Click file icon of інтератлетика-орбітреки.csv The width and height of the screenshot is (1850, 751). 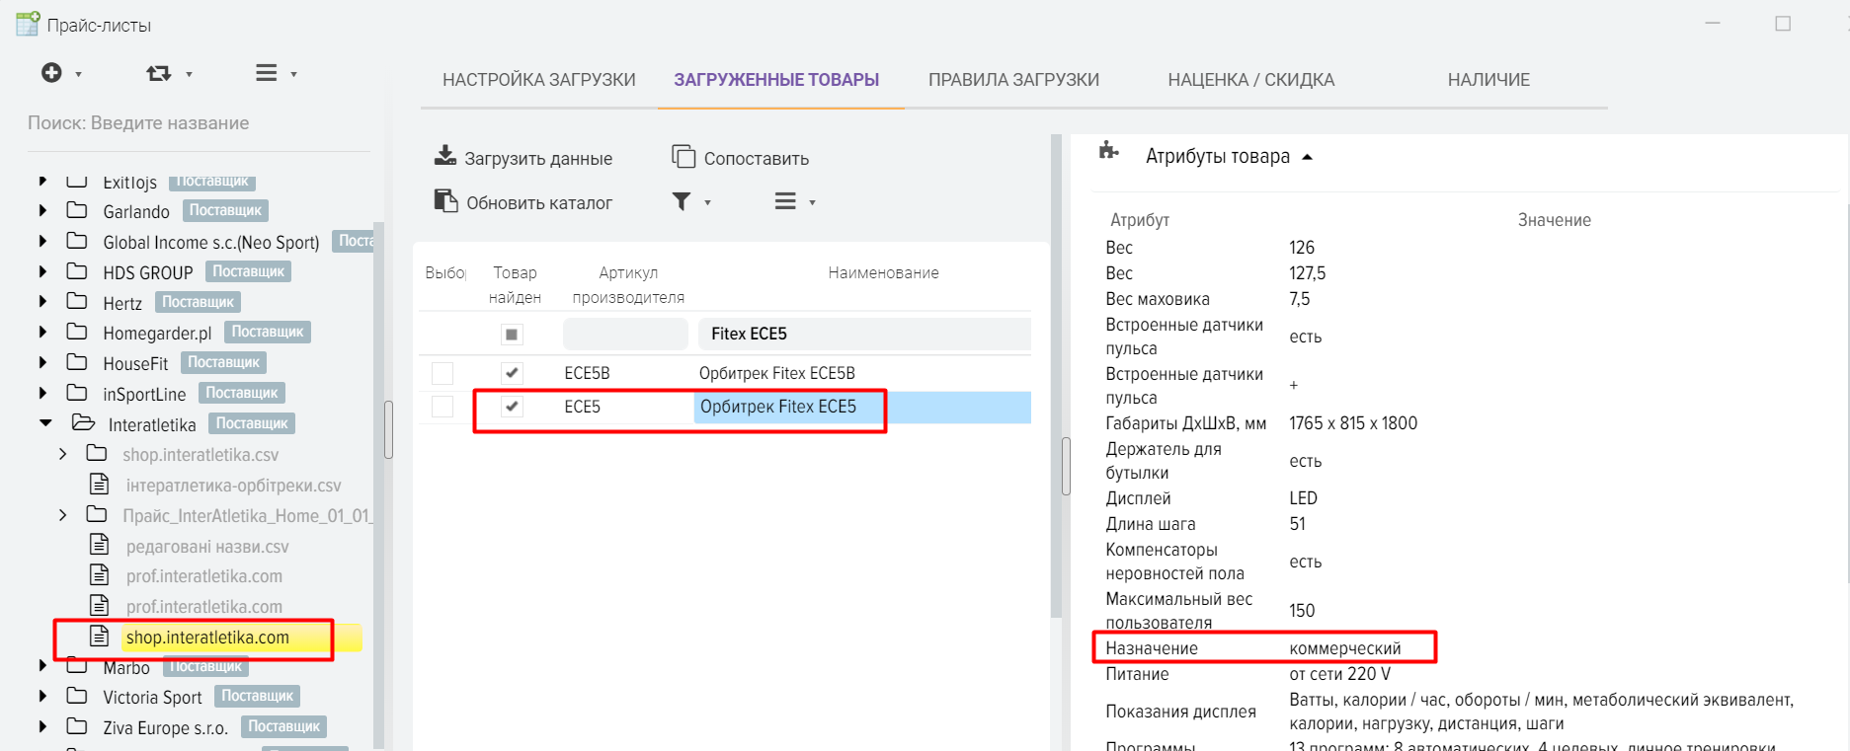point(100,484)
